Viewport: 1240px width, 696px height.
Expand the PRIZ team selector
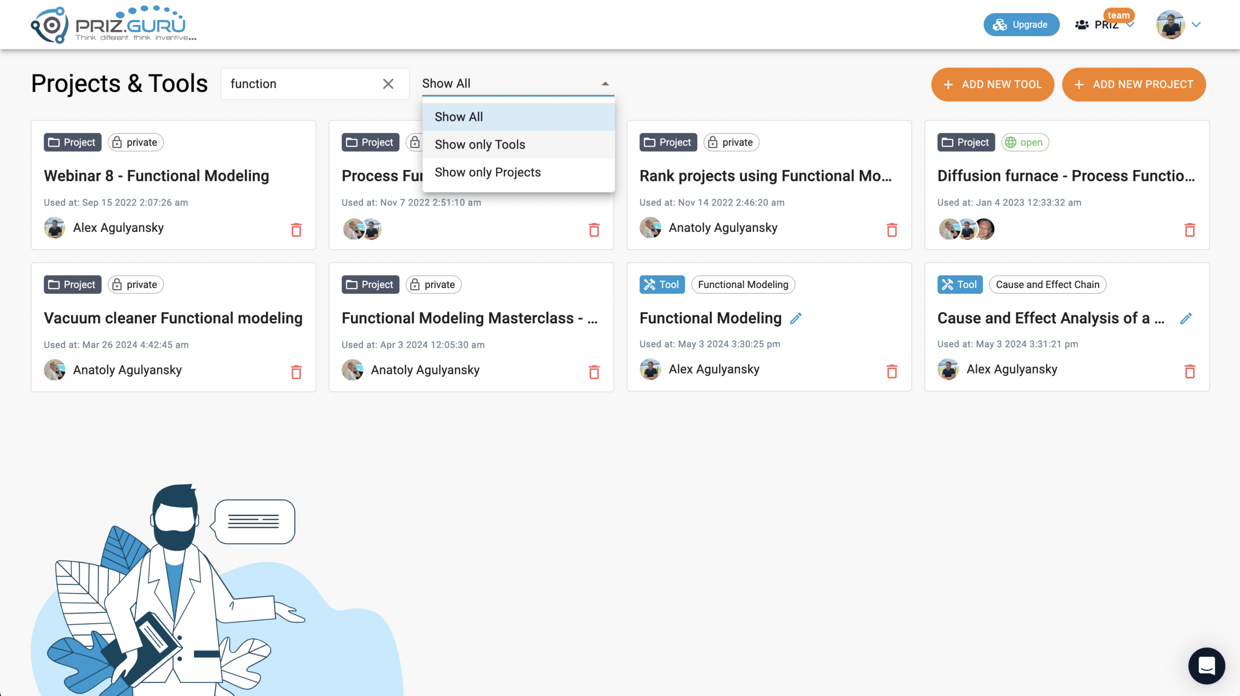[1131, 24]
